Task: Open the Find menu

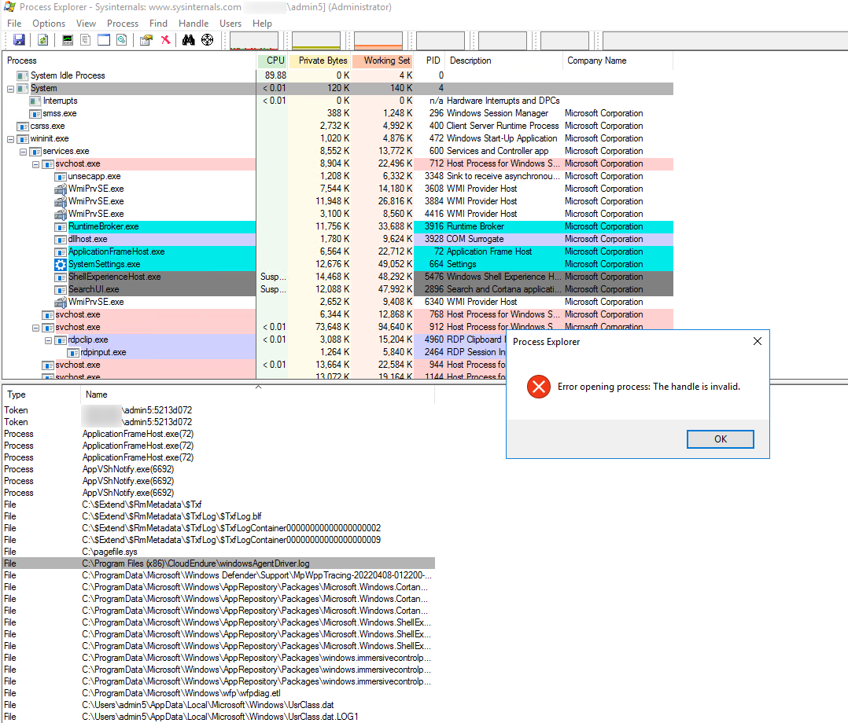Action: point(158,24)
